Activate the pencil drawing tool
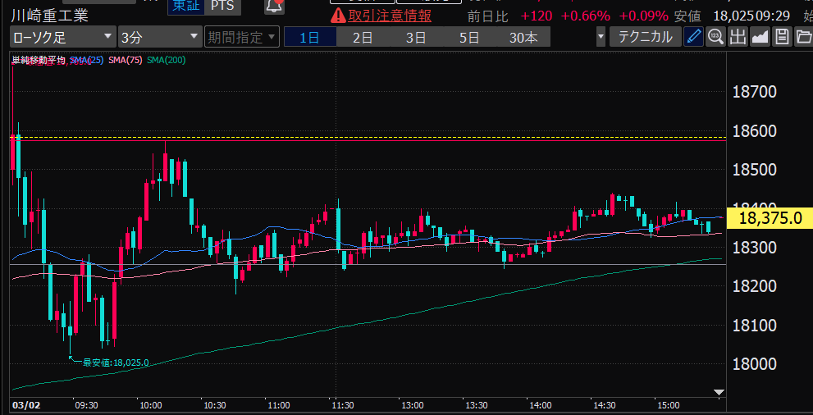The image size is (813, 415). (x=693, y=37)
